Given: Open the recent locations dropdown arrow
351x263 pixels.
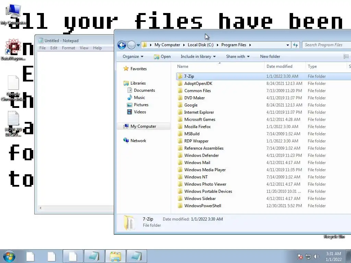Looking at the screenshot, I should pos(138,45).
